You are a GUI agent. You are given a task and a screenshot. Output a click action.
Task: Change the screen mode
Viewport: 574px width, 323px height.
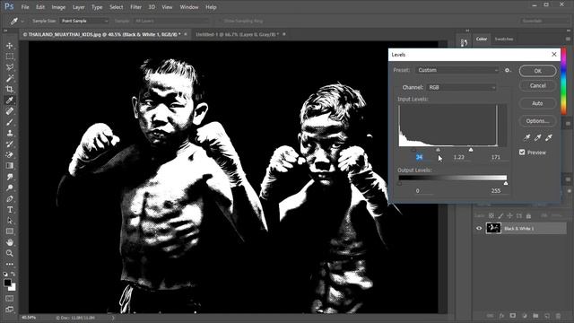(10, 310)
